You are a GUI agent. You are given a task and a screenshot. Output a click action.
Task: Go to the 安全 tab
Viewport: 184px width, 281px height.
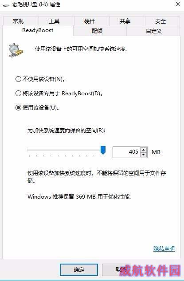160,21
